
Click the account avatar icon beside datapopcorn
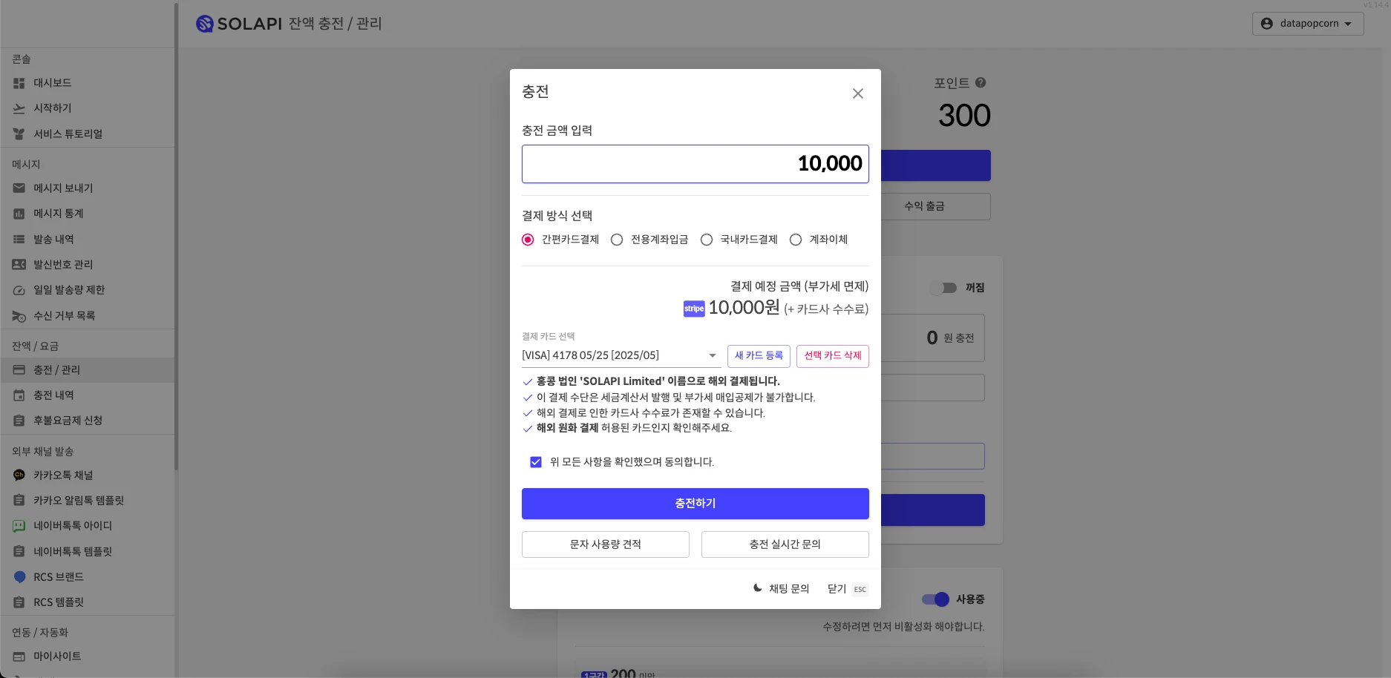(1267, 24)
